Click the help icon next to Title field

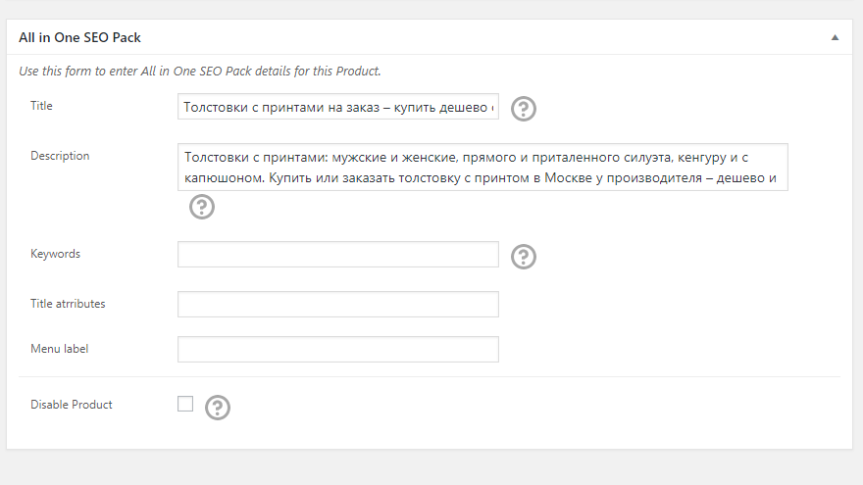click(524, 109)
